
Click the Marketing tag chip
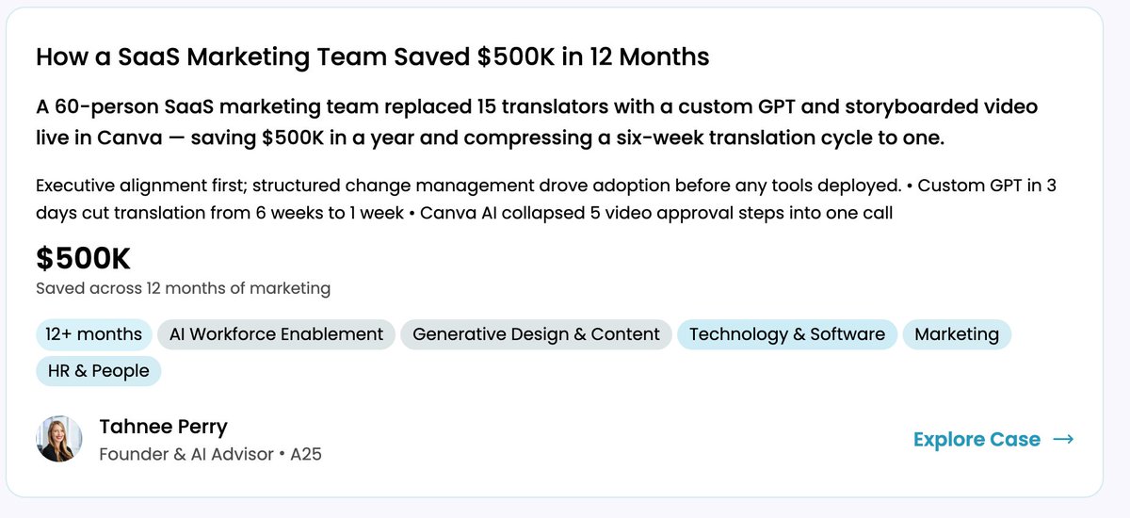coord(957,334)
